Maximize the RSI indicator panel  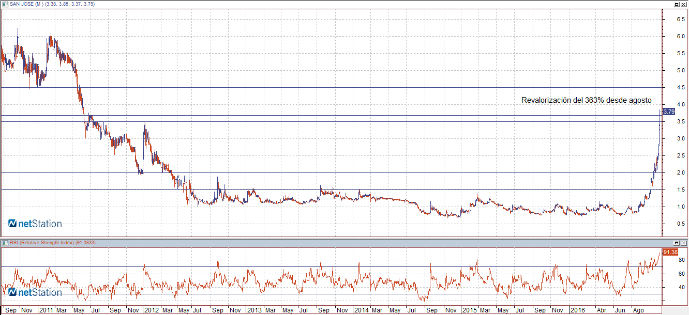(x=677, y=243)
